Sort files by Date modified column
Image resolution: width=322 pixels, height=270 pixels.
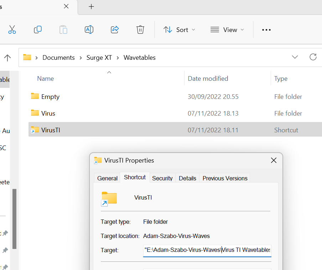208,79
